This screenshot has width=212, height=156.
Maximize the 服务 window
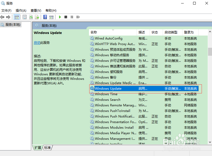click(x=194, y=3)
